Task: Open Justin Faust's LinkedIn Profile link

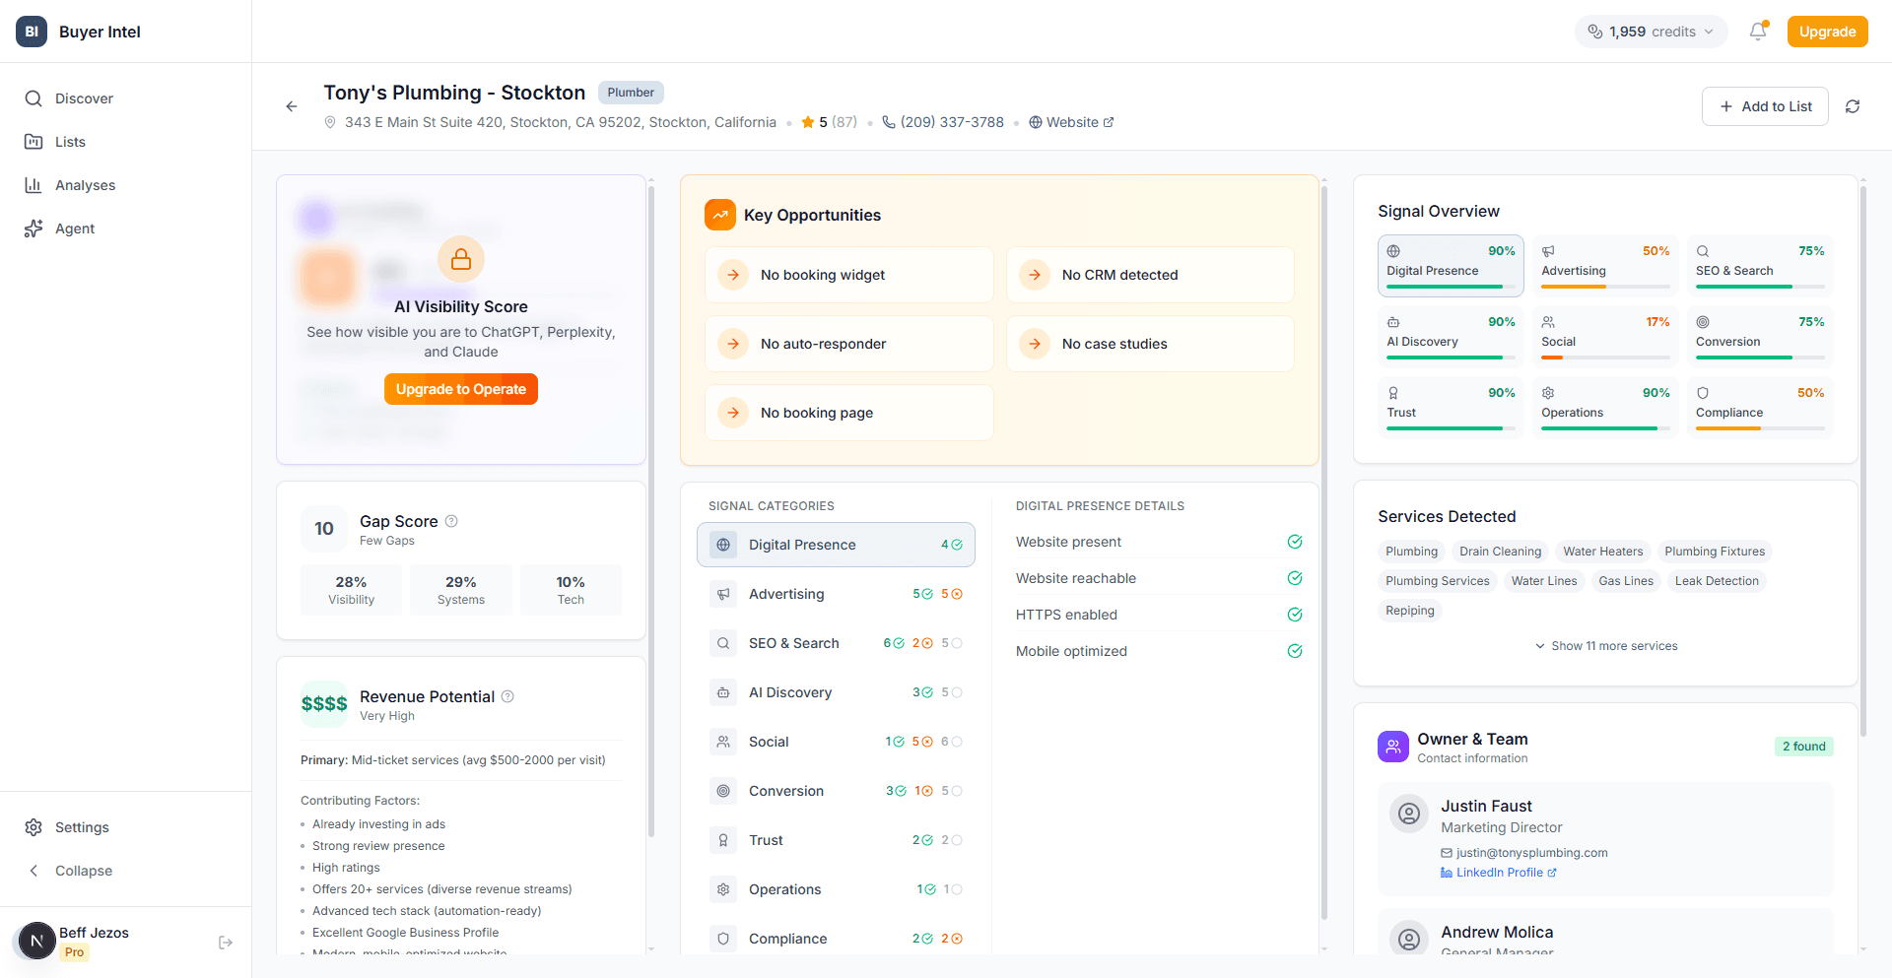Action: (x=1499, y=873)
